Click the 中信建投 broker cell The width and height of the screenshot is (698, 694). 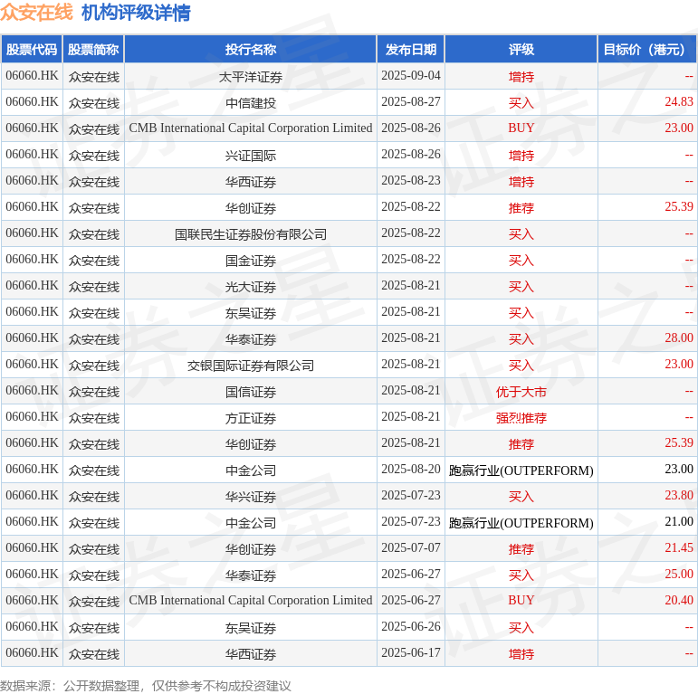click(251, 103)
